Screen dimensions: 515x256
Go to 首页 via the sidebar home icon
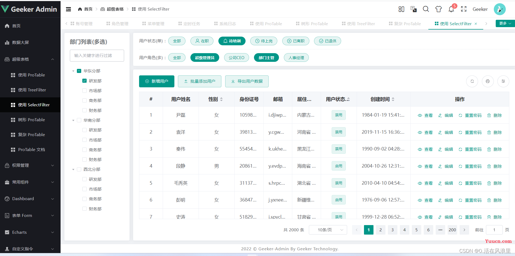7,26
